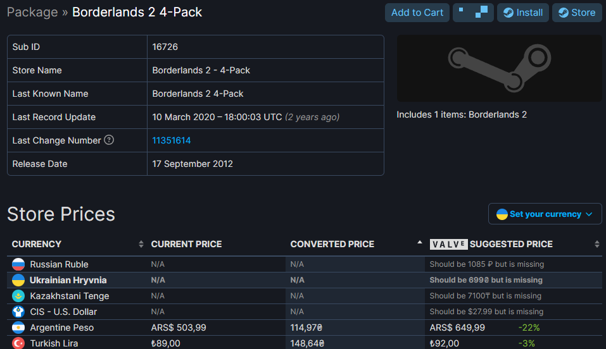Click store name 'Borderlands 2 - 4-Pack'

click(201, 70)
